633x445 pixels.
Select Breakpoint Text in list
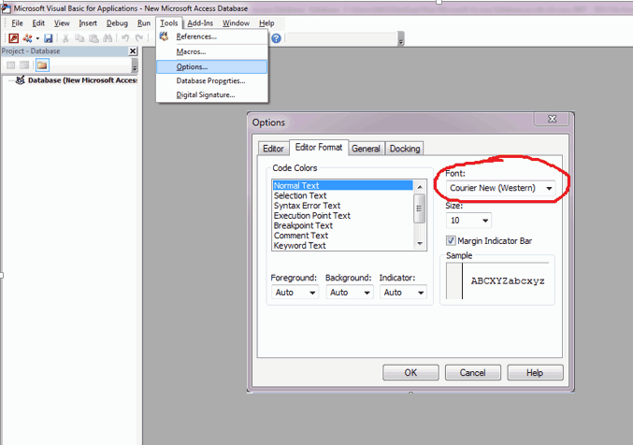343,225
